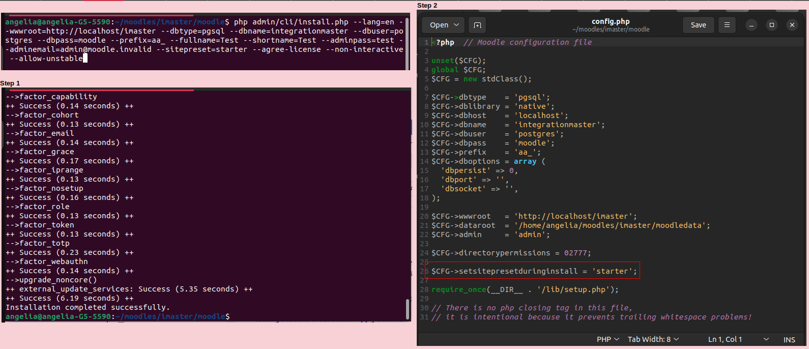This screenshot has width=809, height=349.
Task: Click the 'no php closing tag' comment line
Action: coord(532,308)
